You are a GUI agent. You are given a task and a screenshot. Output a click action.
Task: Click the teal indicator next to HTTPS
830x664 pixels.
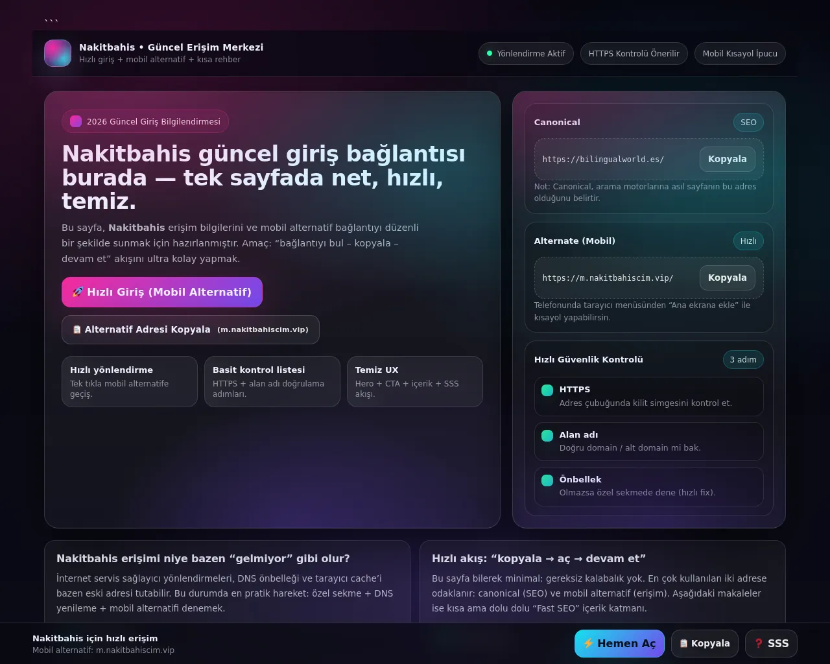pos(547,390)
